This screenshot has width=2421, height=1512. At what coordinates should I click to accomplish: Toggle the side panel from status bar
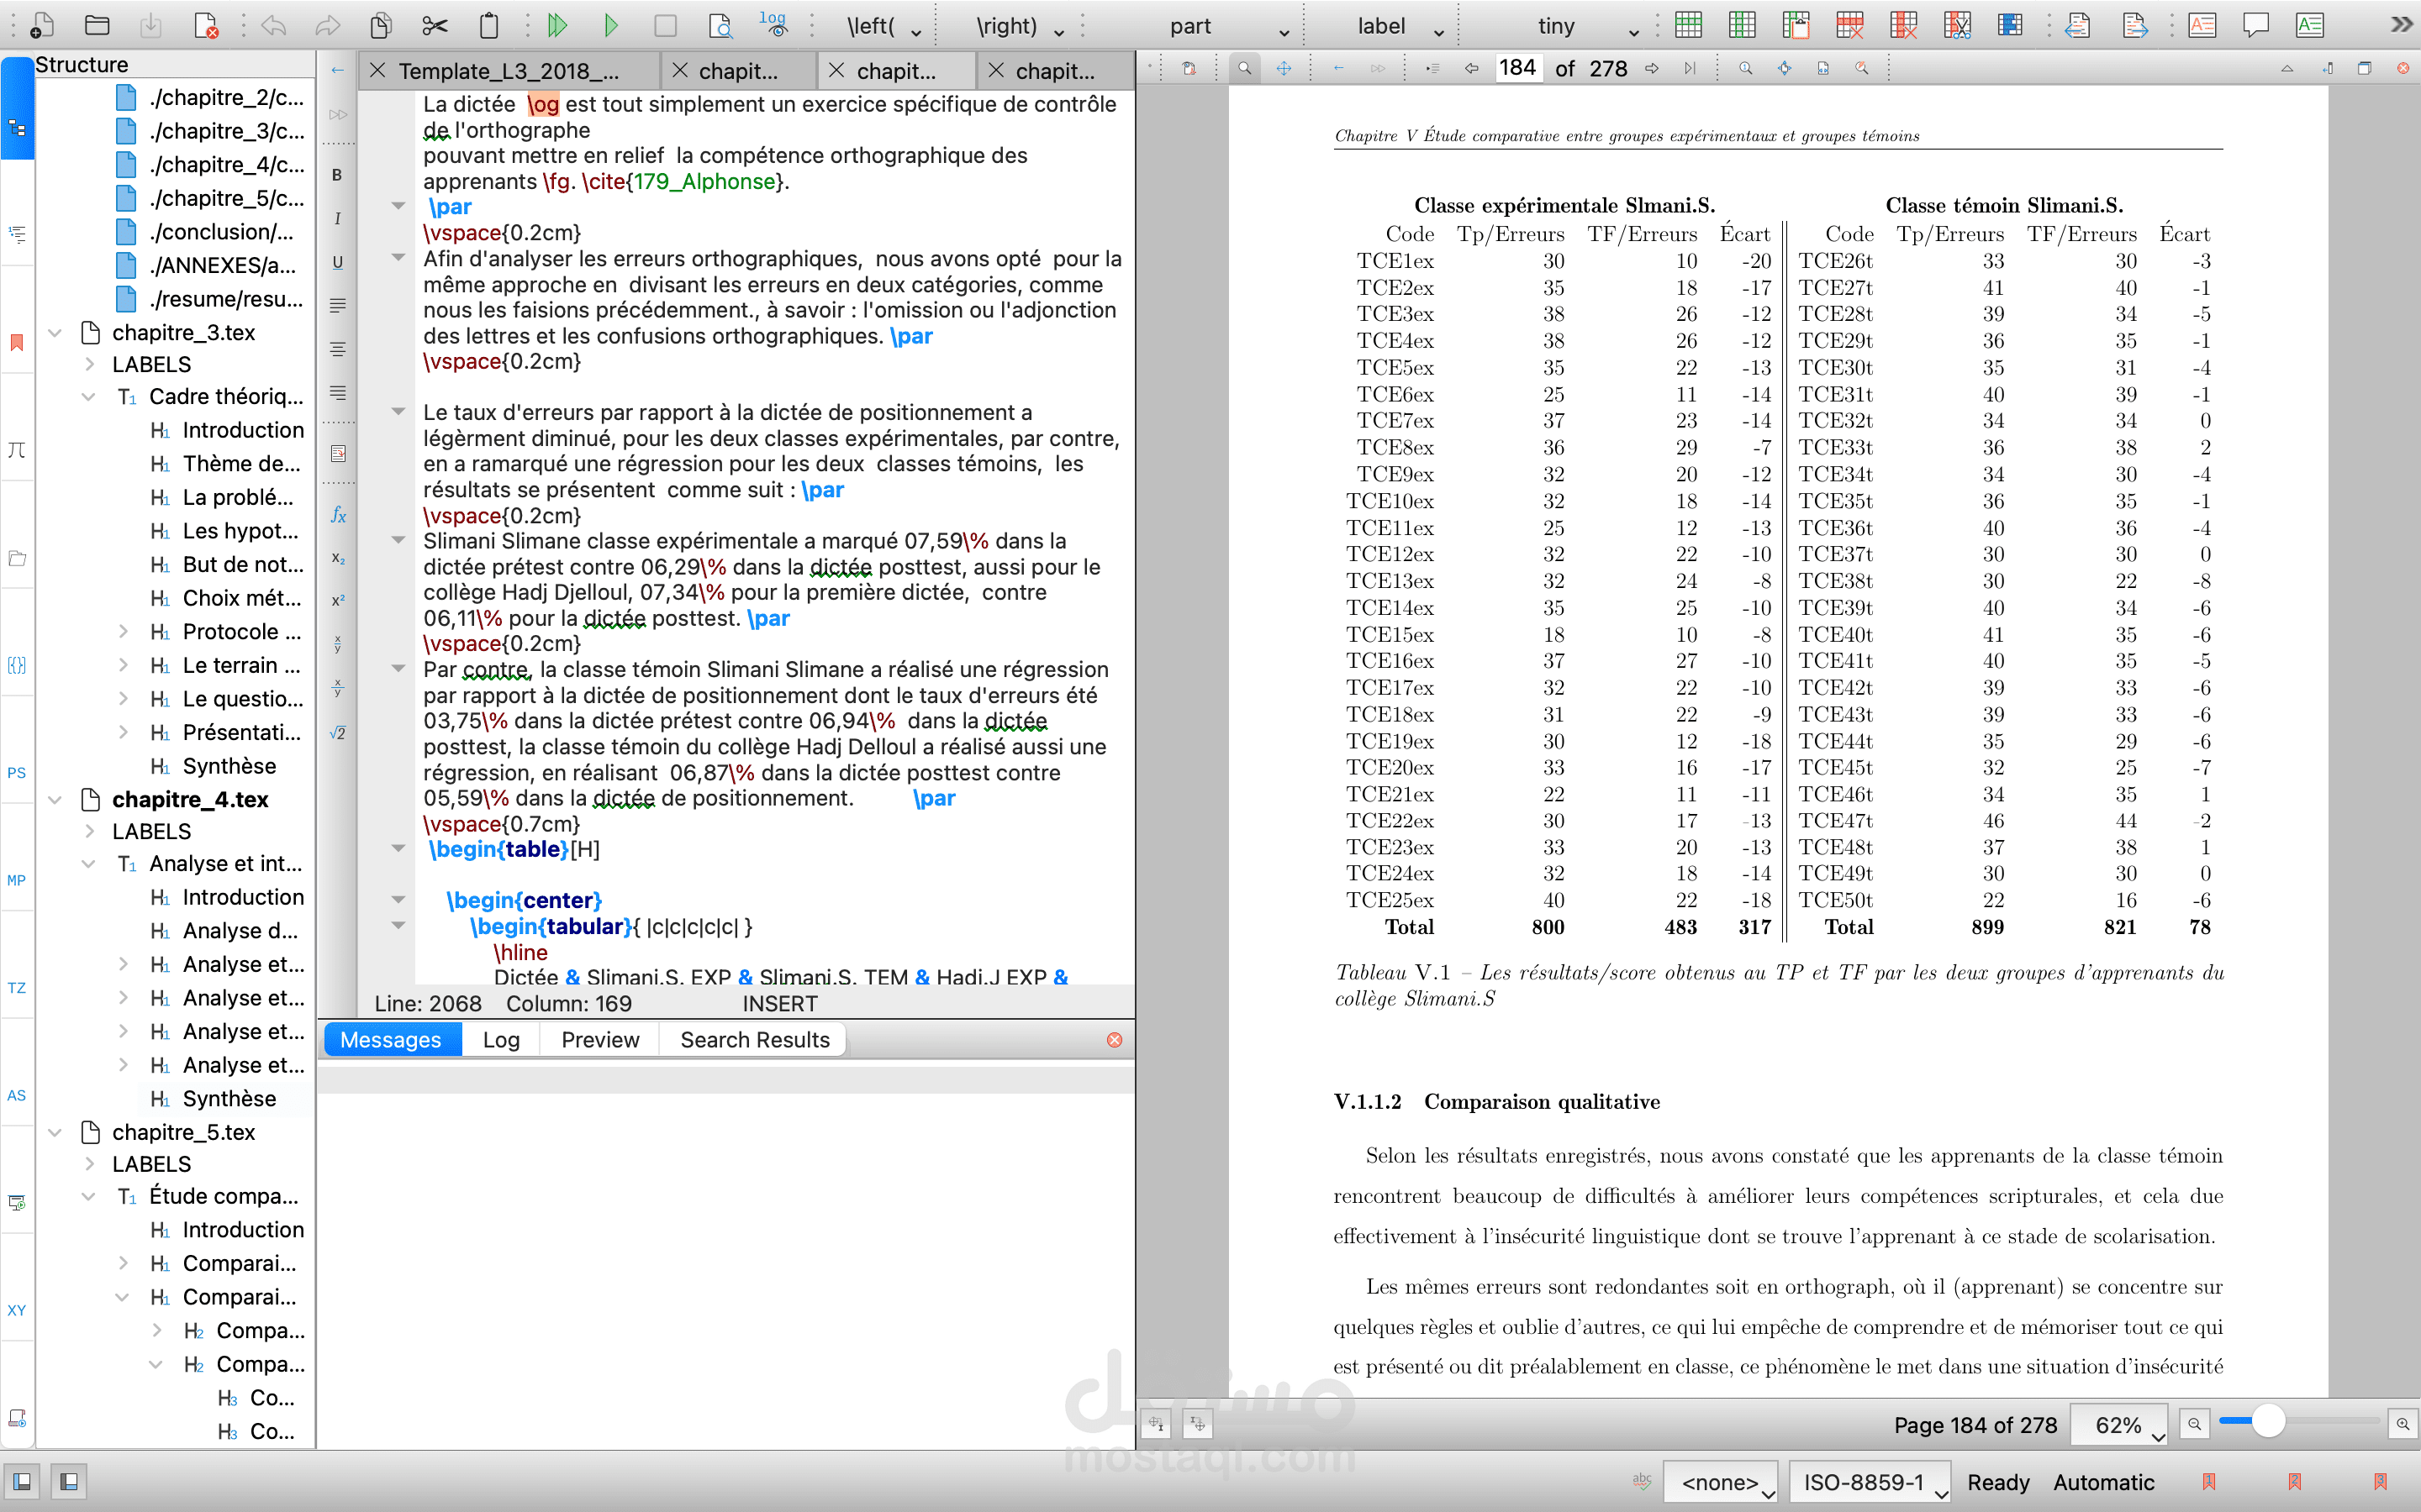pyautogui.click(x=22, y=1481)
